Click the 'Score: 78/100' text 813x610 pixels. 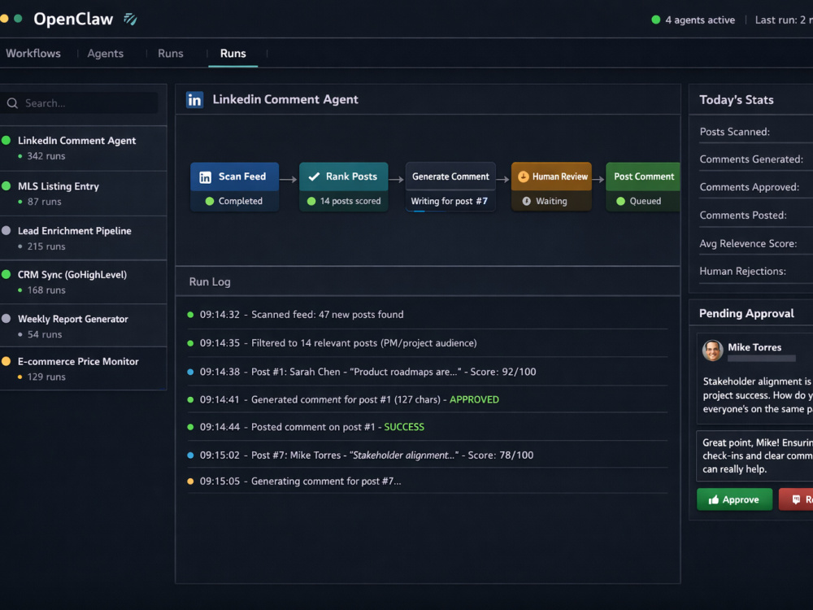(500, 455)
